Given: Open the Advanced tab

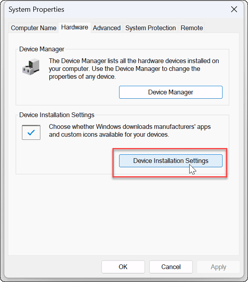Looking at the screenshot, I should pyautogui.click(x=107, y=28).
